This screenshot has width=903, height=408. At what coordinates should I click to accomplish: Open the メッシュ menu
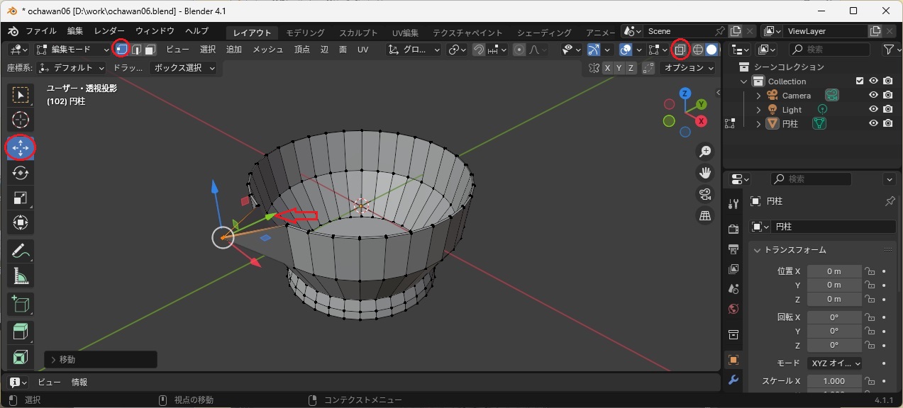coord(267,50)
